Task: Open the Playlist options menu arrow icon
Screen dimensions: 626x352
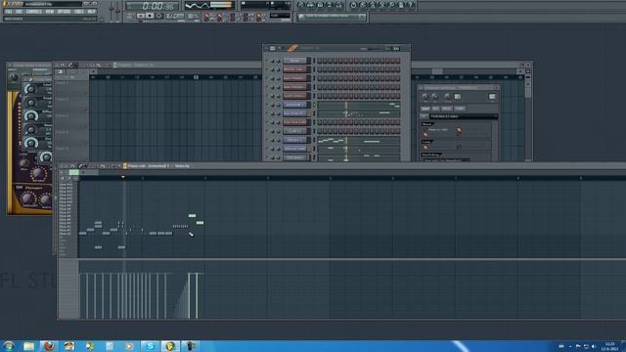Action: (x=57, y=65)
